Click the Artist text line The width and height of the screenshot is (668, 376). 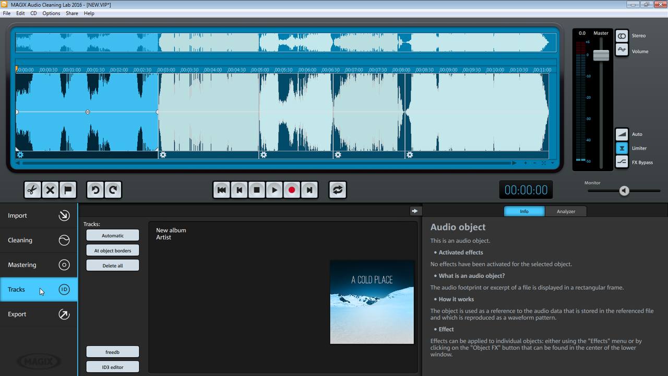[x=164, y=237]
